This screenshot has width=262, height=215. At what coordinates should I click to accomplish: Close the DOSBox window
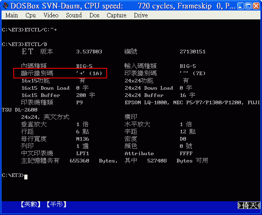tap(256, 6)
